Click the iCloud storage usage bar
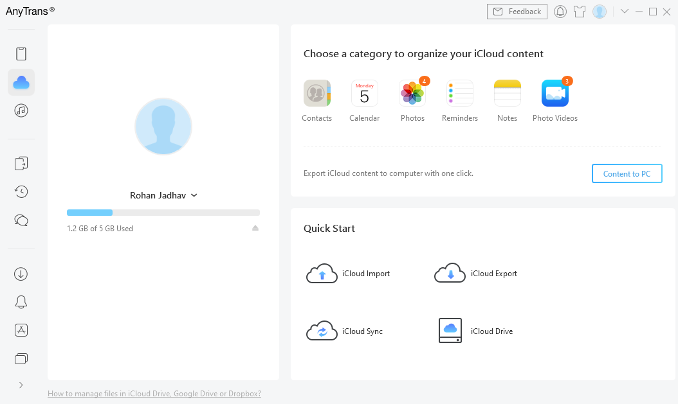 [x=163, y=213]
